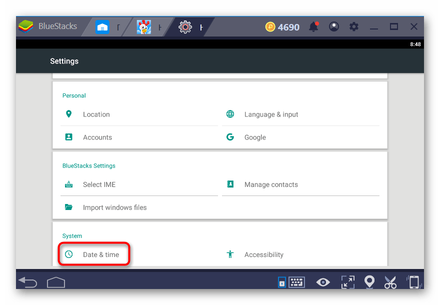Screen dimensions: 440x305
Task: Open the notifications bell
Action: click(x=313, y=27)
